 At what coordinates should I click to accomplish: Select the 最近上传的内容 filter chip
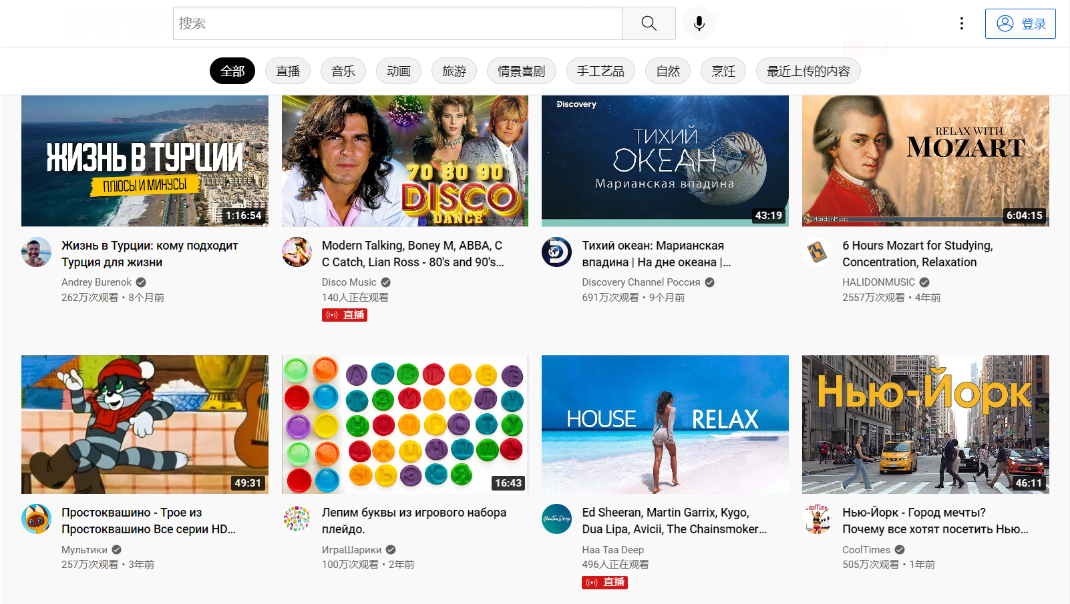click(808, 71)
